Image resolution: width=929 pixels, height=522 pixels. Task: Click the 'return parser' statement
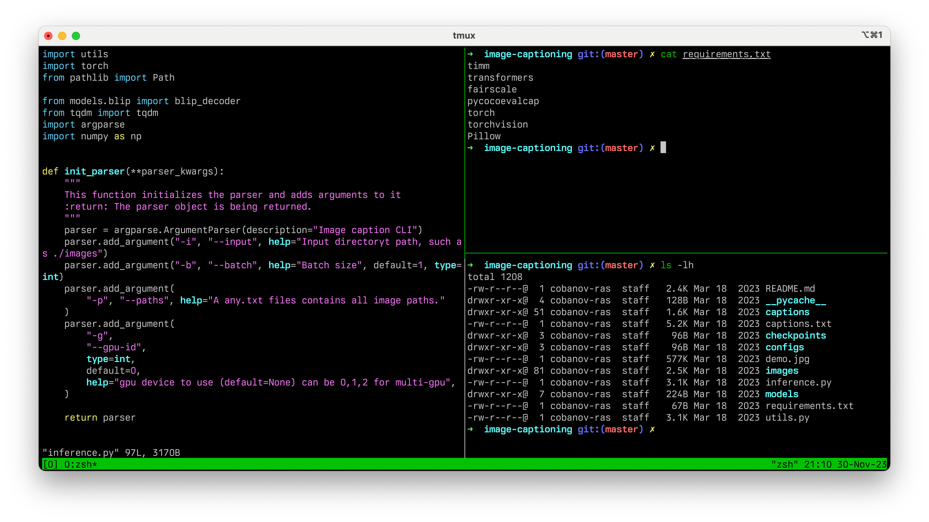click(100, 418)
